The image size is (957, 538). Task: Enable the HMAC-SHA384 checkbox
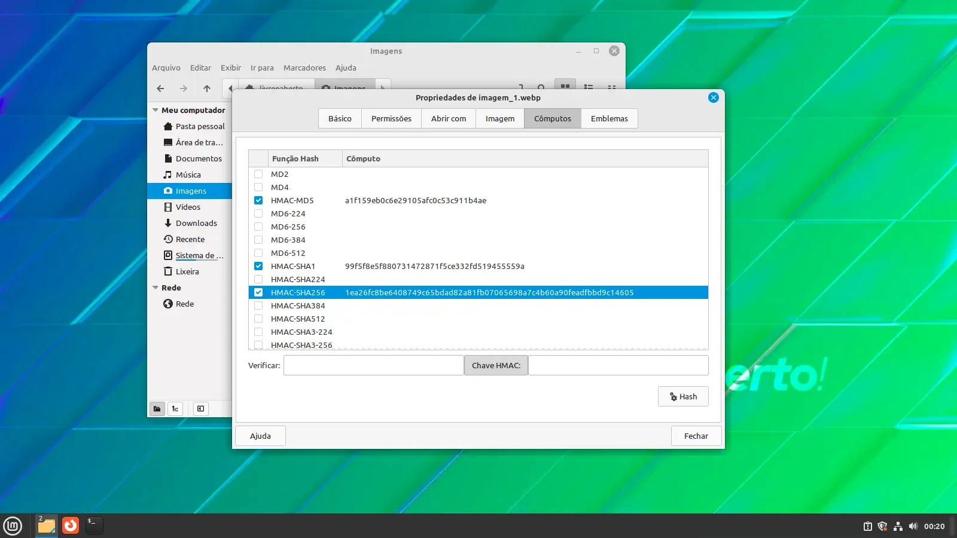pos(258,305)
